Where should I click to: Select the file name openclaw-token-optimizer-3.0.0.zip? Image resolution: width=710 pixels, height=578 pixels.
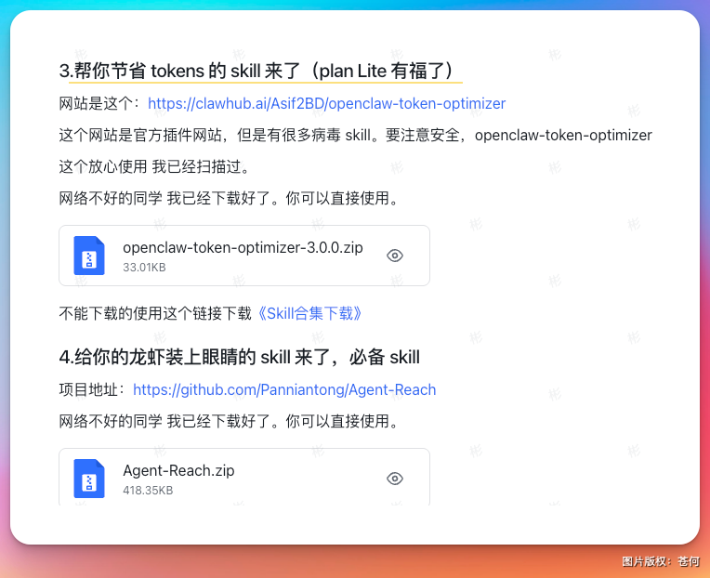243,247
